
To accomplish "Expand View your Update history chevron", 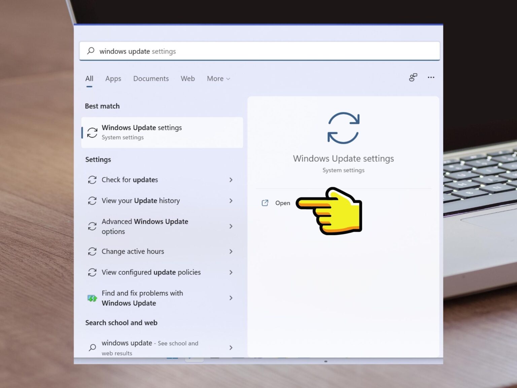I will 231,201.
